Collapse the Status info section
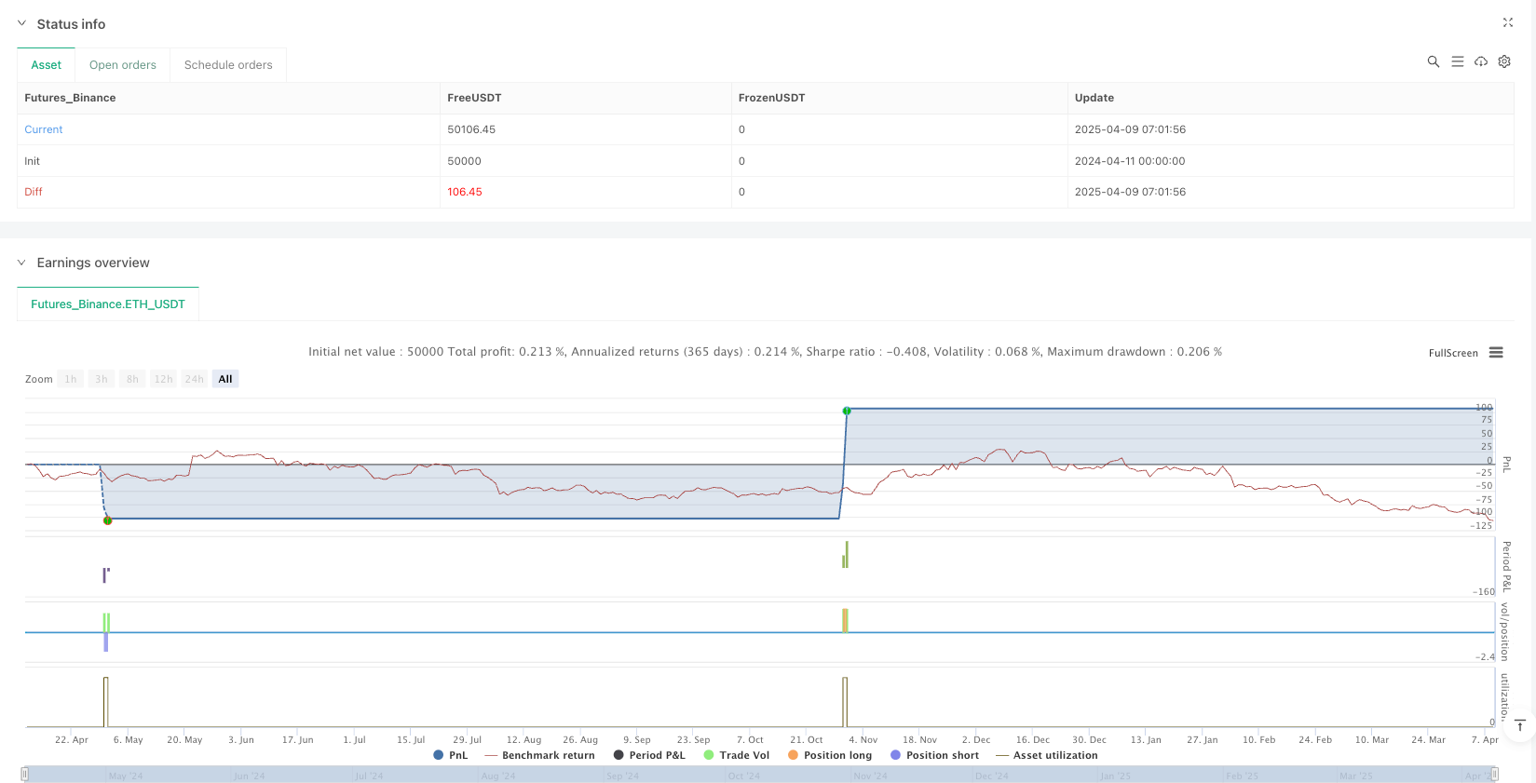Image resolution: width=1536 pixels, height=783 pixels. [21, 23]
